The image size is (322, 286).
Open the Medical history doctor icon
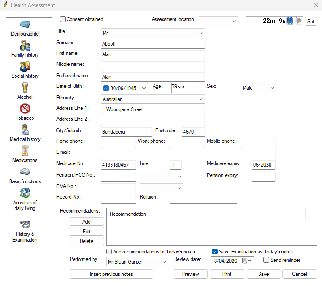coord(25,130)
